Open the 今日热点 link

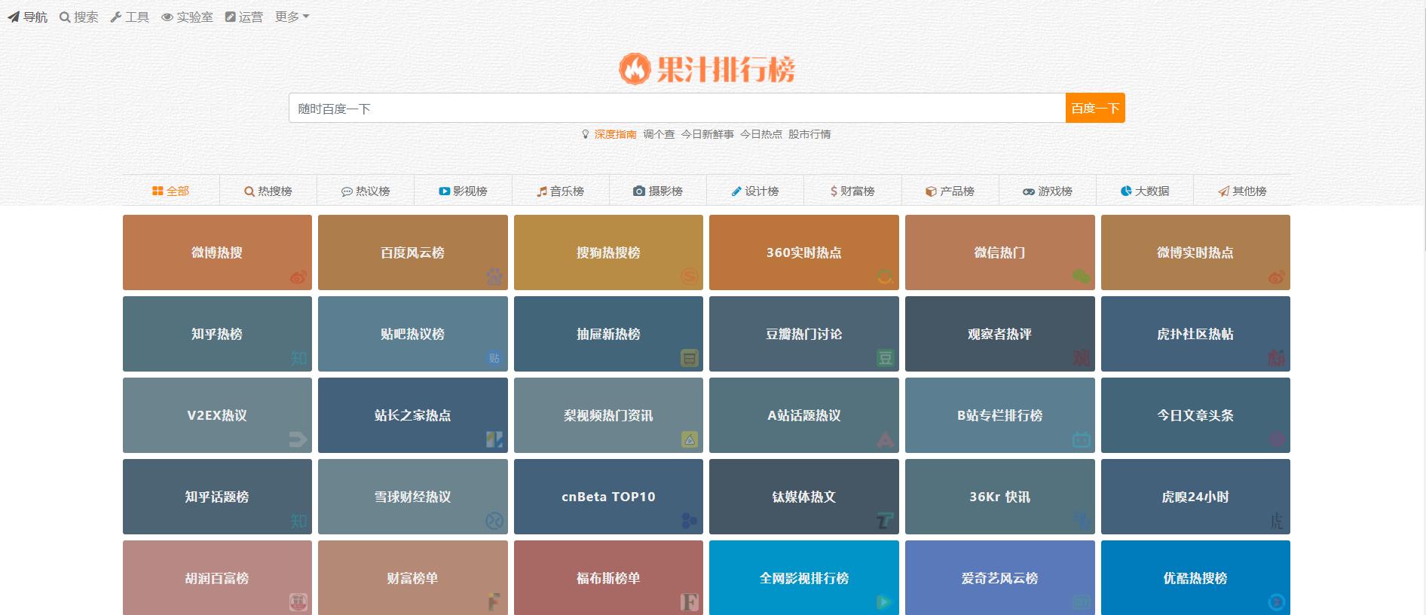pyautogui.click(x=761, y=134)
